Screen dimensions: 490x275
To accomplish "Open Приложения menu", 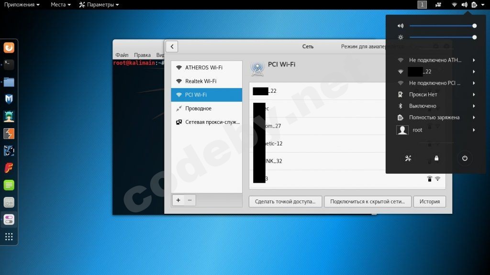I will coord(22,5).
